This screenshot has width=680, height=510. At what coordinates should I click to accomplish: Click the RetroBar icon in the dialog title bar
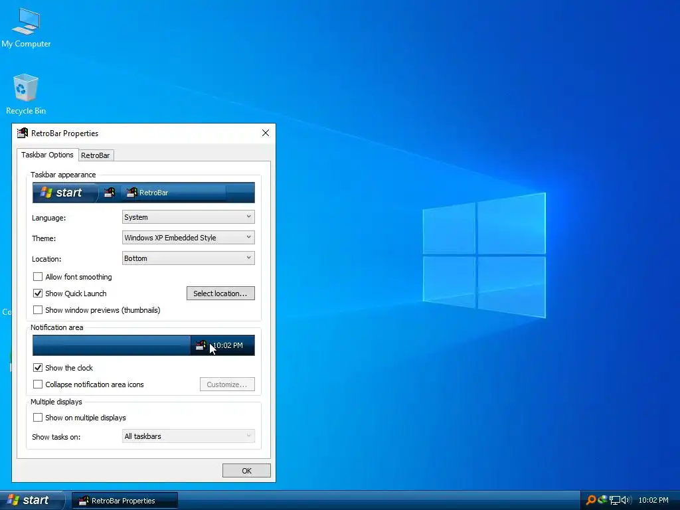(x=22, y=133)
